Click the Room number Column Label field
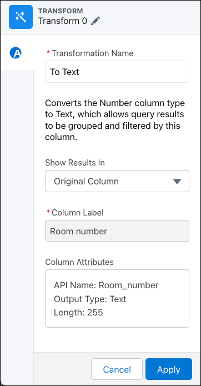This screenshot has width=201, height=386. click(x=117, y=231)
